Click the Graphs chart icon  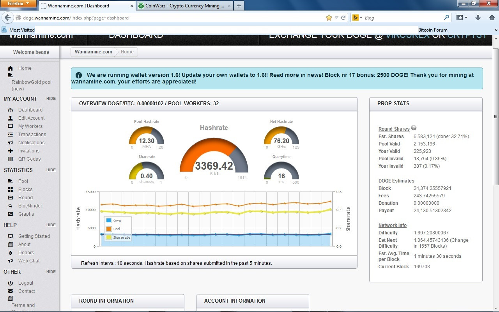10,214
